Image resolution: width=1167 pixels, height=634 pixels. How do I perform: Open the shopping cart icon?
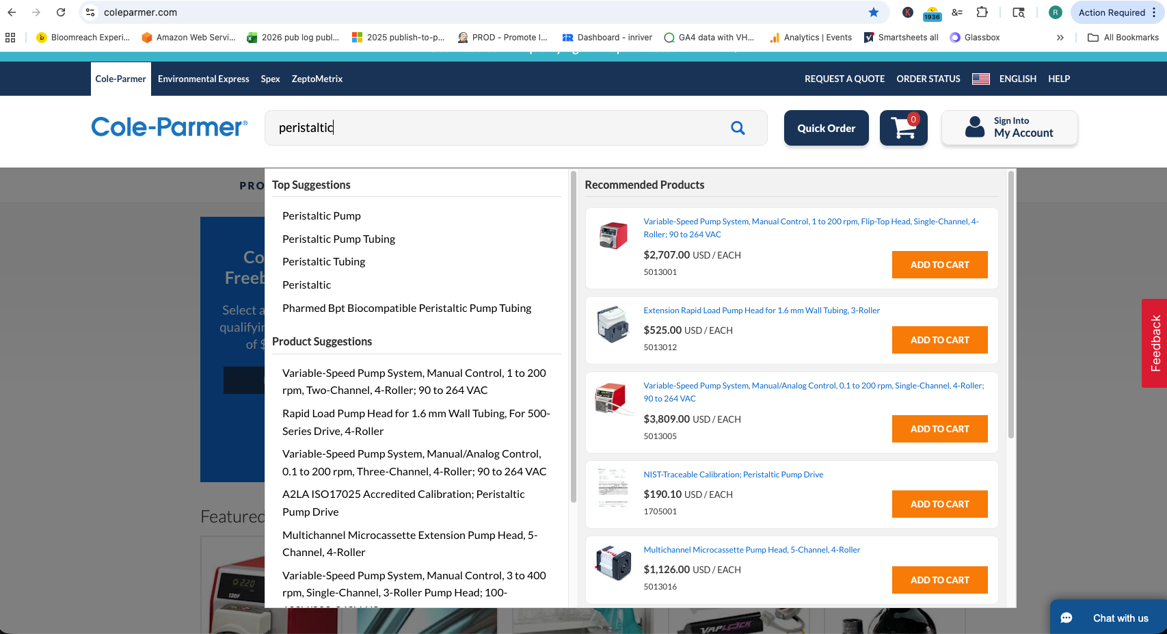point(903,128)
